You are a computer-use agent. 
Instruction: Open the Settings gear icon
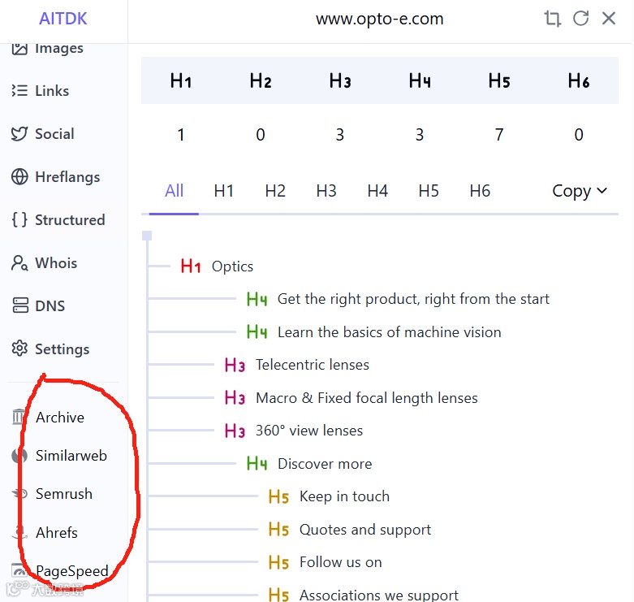tap(19, 349)
